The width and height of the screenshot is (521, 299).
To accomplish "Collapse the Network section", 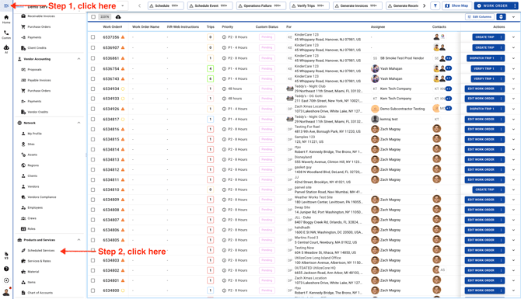I will tap(79, 123).
